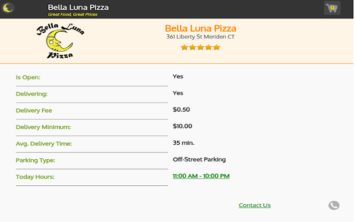Click the 'Parking Type:' label
This screenshot has width=355, height=222.
[35, 160]
